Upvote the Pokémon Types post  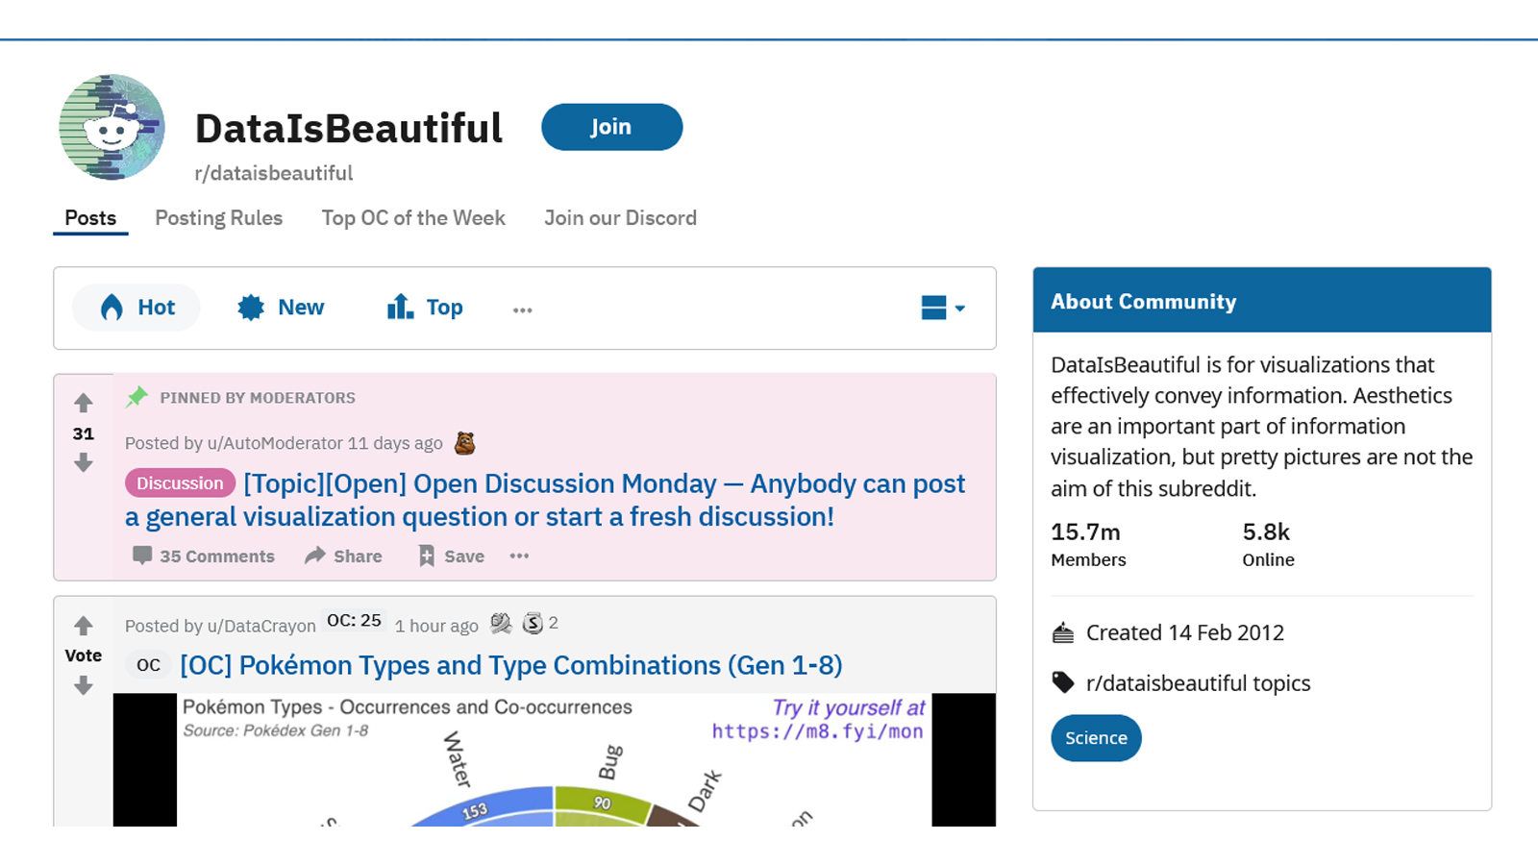[x=84, y=626]
